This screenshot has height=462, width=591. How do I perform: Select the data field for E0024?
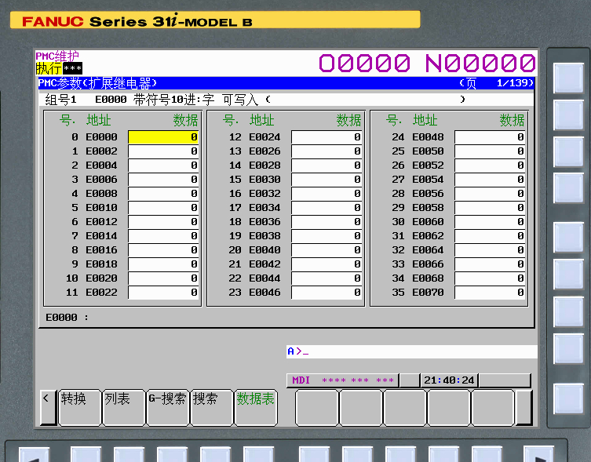327,137
